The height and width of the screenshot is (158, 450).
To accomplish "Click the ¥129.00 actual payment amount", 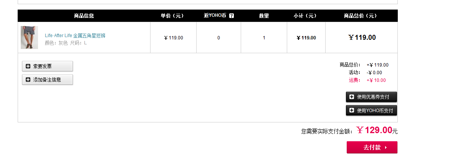I will tap(374, 130).
